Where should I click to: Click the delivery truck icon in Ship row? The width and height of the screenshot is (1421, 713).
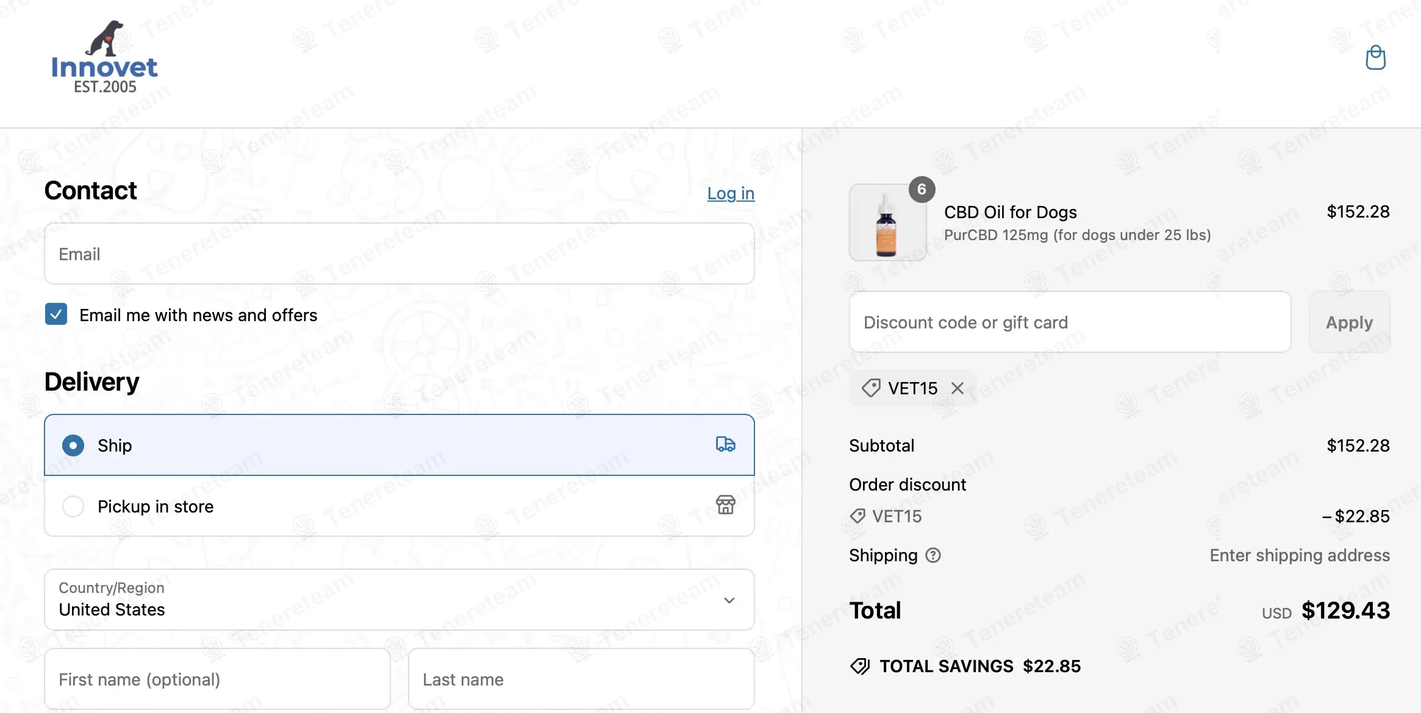point(725,444)
